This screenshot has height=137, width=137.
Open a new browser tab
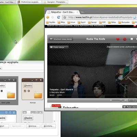point(83,12)
